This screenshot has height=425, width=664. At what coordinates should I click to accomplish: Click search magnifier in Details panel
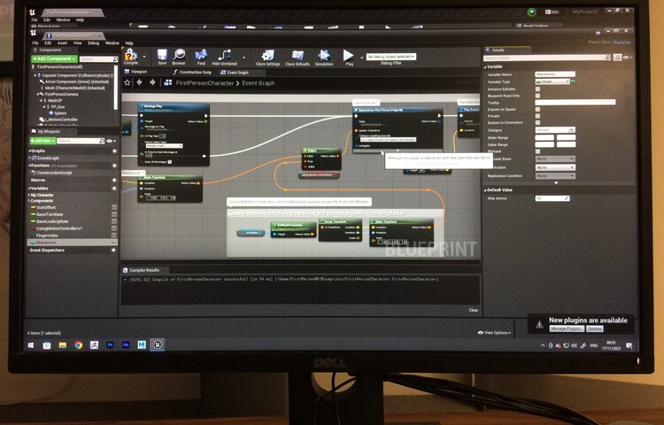click(608, 58)
